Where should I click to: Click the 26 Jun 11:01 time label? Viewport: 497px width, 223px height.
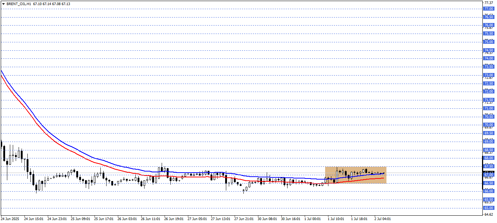tap(151, 219)
